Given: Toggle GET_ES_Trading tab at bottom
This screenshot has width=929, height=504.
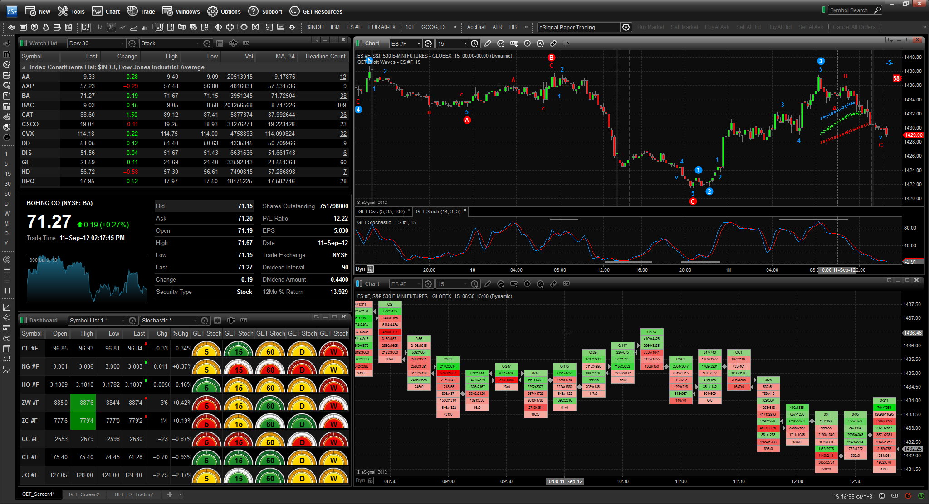Looking at the screenshot, I should tap(133, 494).
